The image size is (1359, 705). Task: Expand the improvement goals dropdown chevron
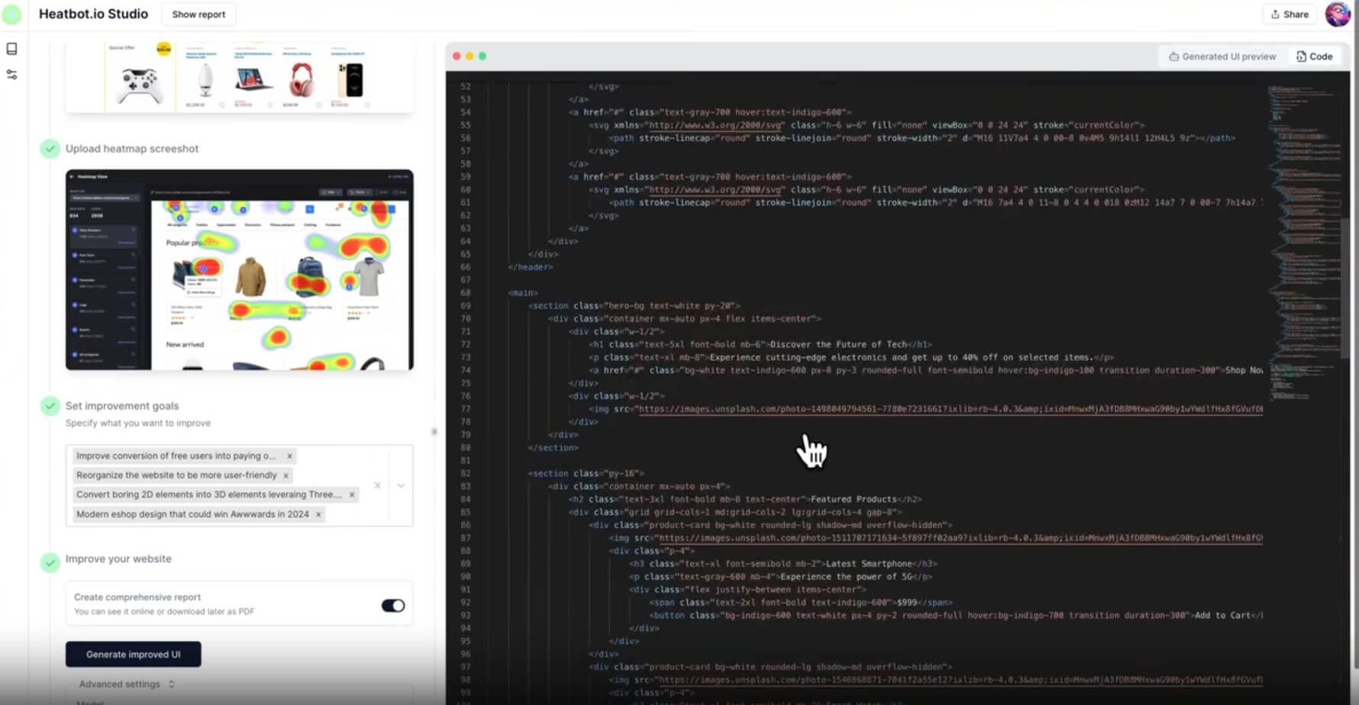(401, 485)
